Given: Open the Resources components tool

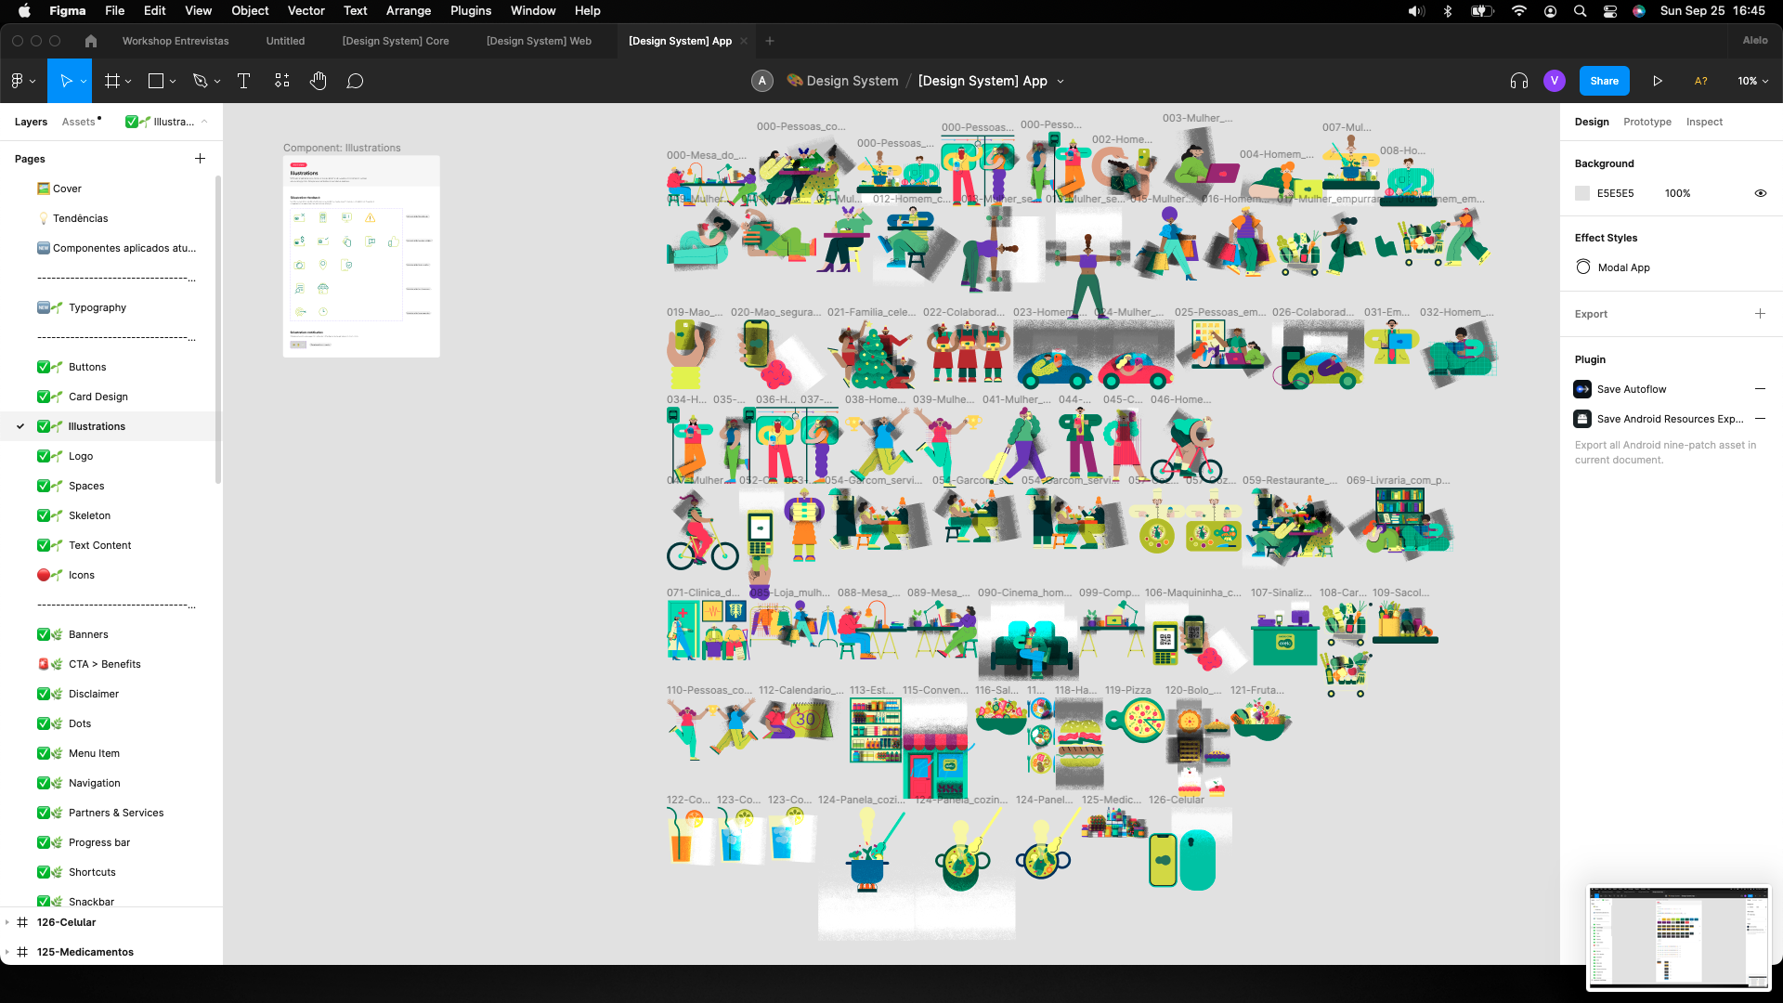Looking at the screenshot, I should (282, 81).
